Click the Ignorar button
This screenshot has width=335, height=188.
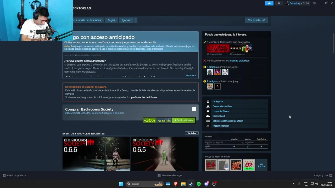[126, 20]
